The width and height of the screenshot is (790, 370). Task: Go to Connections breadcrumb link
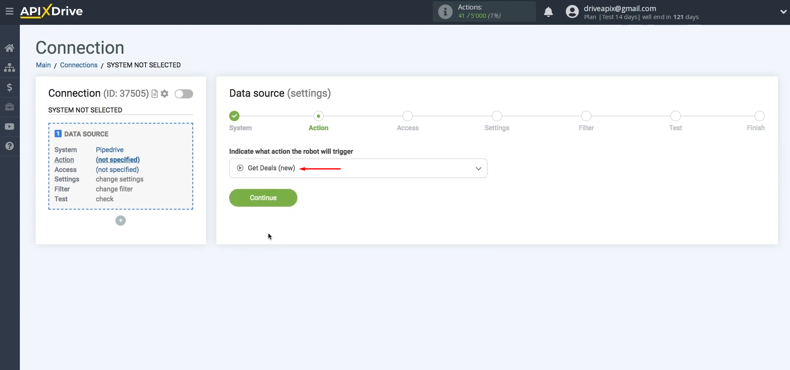pos(79,65)
